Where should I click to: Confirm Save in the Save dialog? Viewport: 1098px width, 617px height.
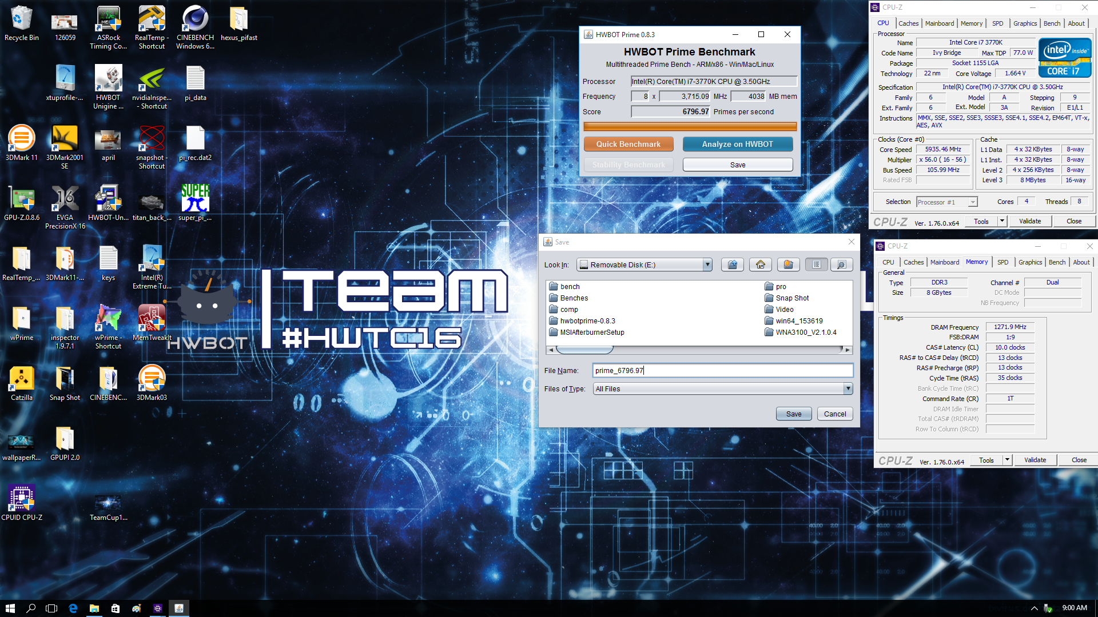794,414
